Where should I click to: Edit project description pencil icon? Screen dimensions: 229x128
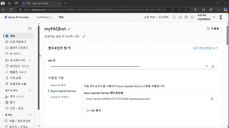pos(84,37)
